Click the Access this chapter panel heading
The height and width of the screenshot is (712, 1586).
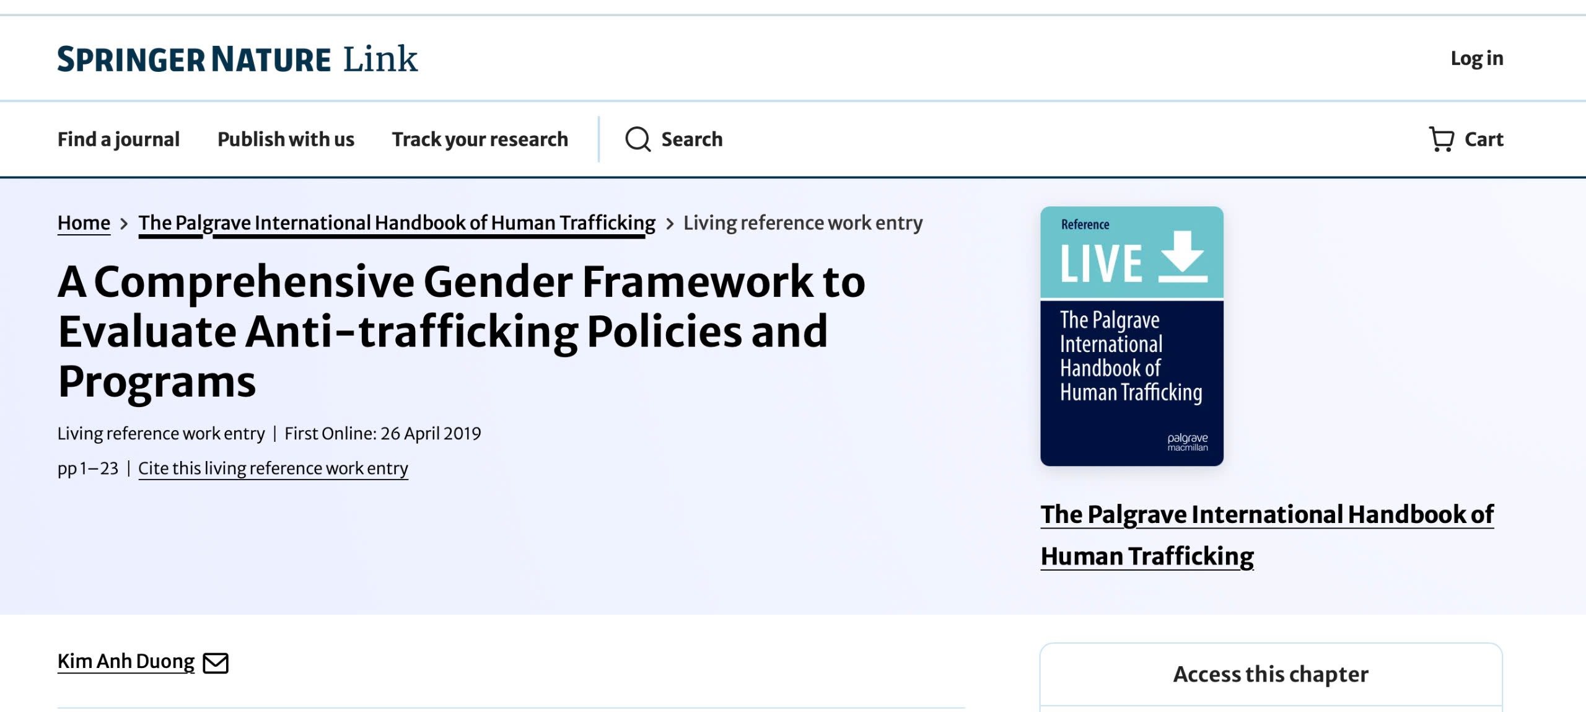[1270, 674]
